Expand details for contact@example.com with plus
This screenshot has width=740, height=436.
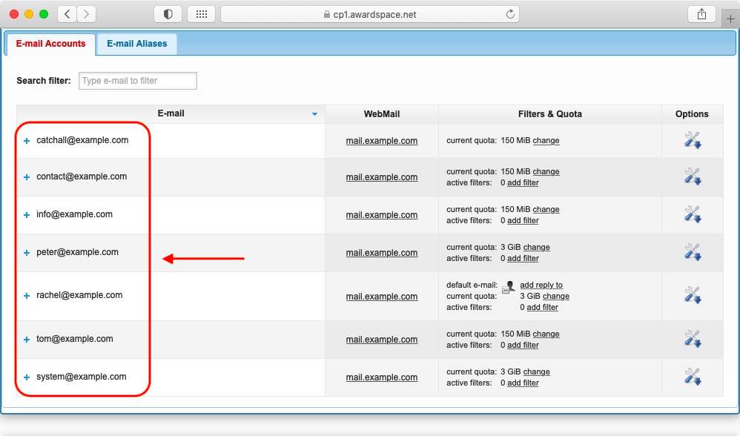tap(26, 176)
